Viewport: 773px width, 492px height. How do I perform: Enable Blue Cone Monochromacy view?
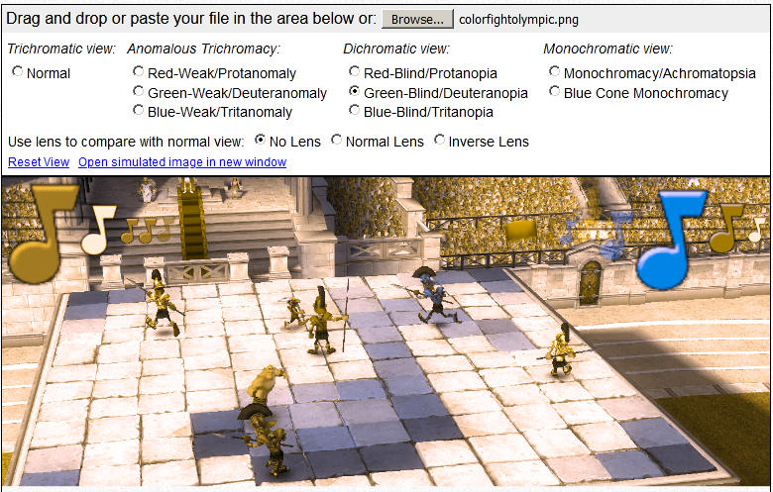tap(554, 91)
